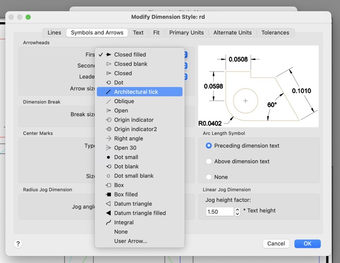Click the Cancel button

click(x=276, y=244)
